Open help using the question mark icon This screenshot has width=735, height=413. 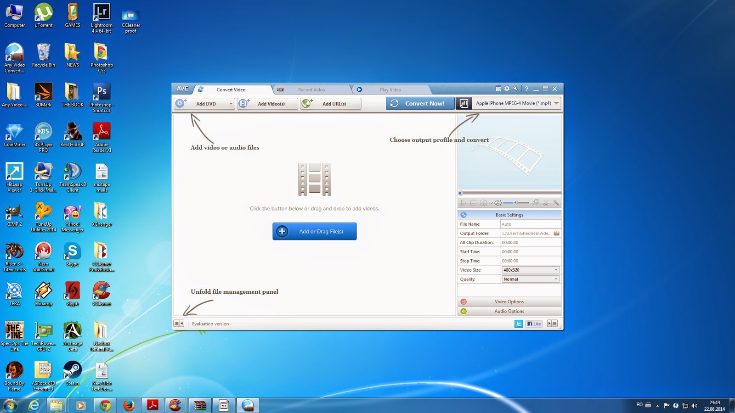(526, 89)
